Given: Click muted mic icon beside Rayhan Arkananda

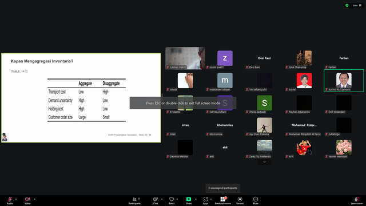Looking at the screenshot, I should (287, 112).
